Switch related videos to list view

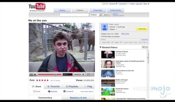tap(143, 47)
